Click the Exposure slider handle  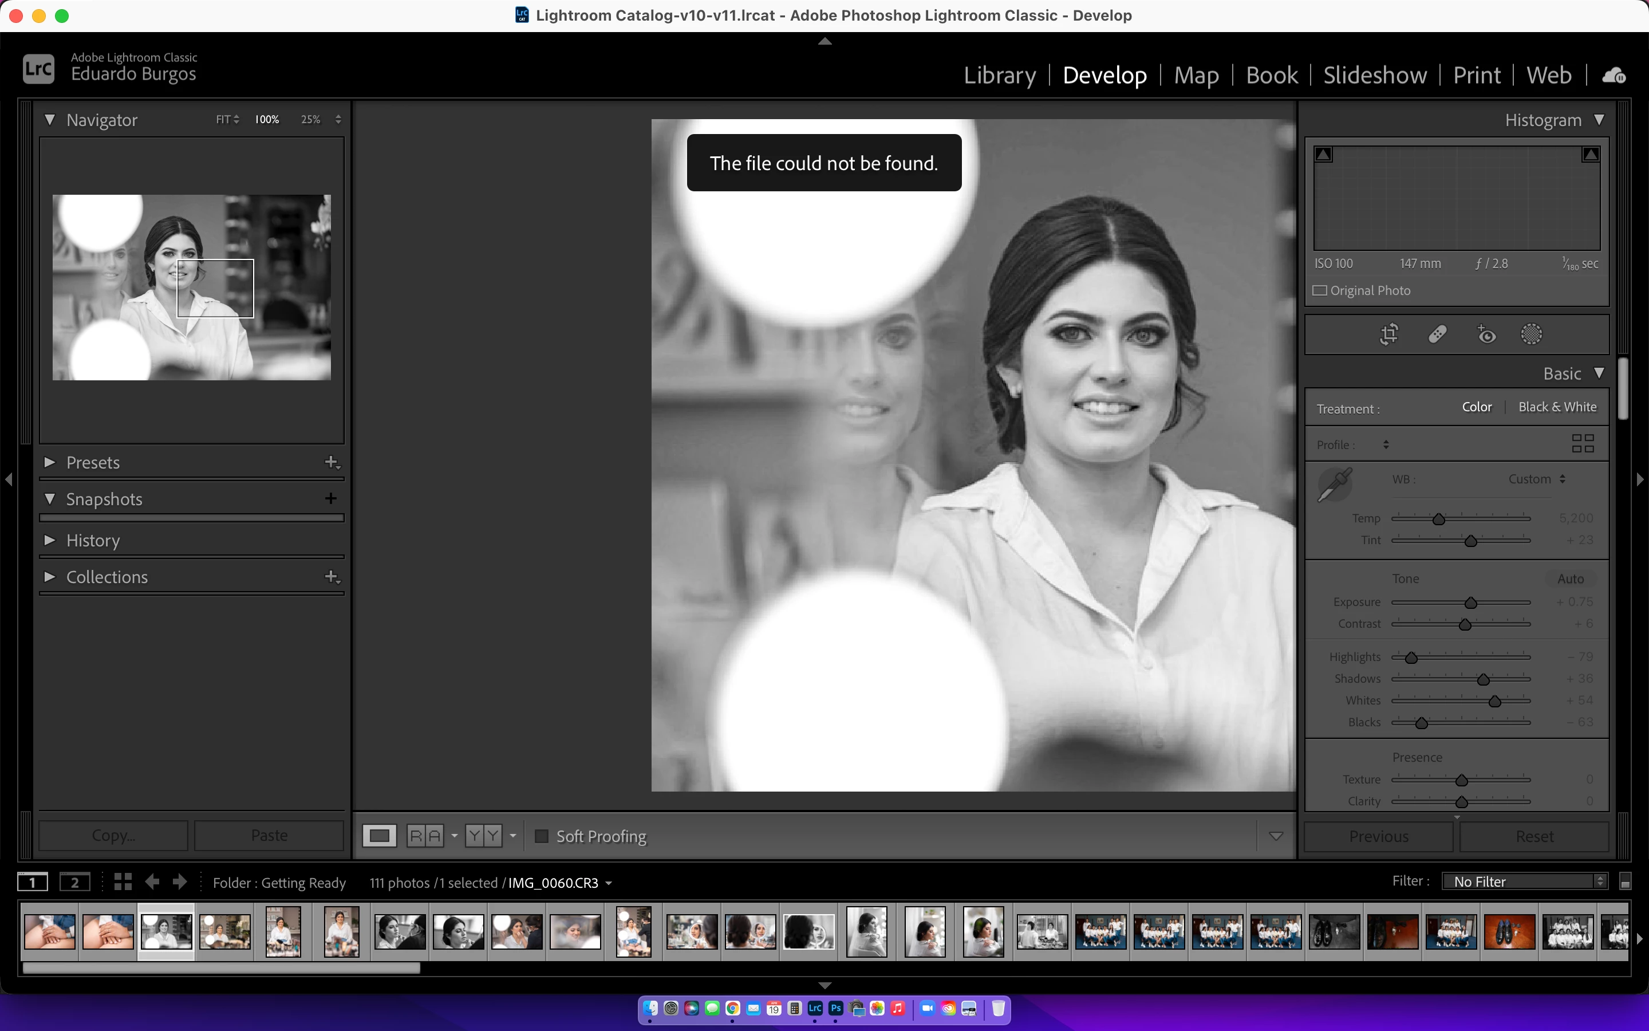pos(1470,603)
